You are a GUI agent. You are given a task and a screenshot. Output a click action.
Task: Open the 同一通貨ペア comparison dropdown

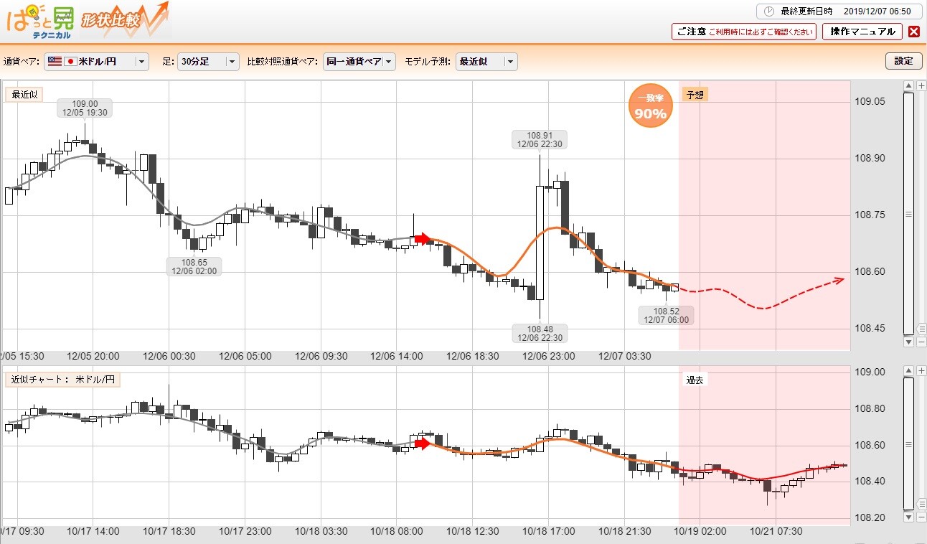pyautogui.click(x=359, y=62)
